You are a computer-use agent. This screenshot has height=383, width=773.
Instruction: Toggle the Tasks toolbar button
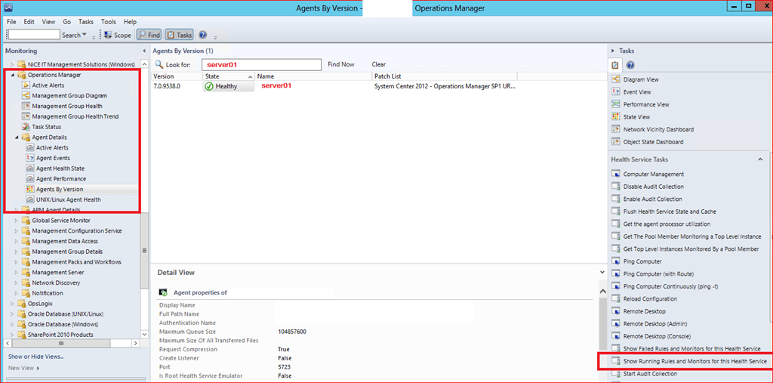(x=179, y=35)
